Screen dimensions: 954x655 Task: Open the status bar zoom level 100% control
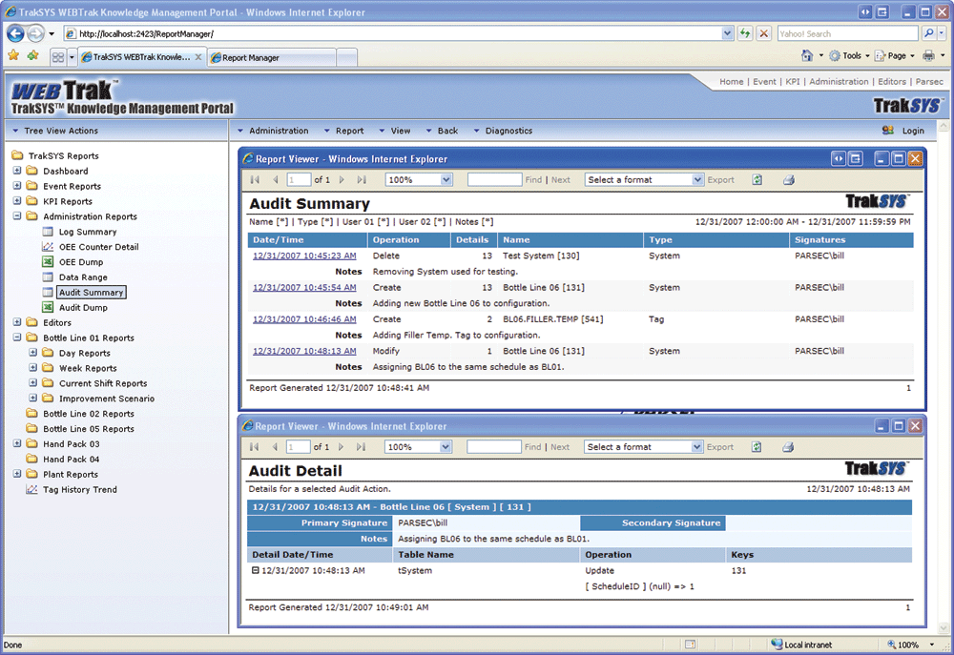point(911,645)
